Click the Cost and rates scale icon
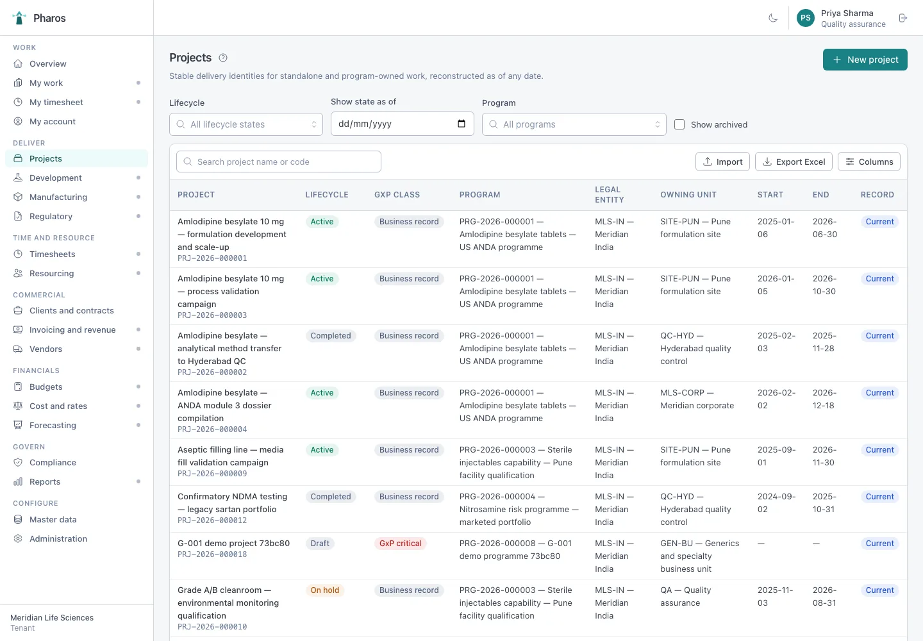The image size is (923, 641). pos(18,406)
